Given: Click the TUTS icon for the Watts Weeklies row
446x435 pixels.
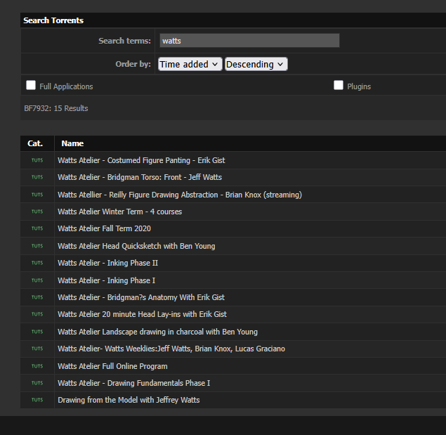Looking at the screenshot, I should click(37, 349).
